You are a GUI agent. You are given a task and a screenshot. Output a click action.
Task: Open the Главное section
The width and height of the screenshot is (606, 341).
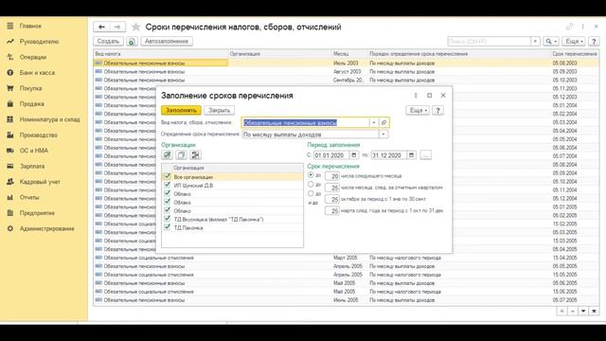(x=30, y=26)
